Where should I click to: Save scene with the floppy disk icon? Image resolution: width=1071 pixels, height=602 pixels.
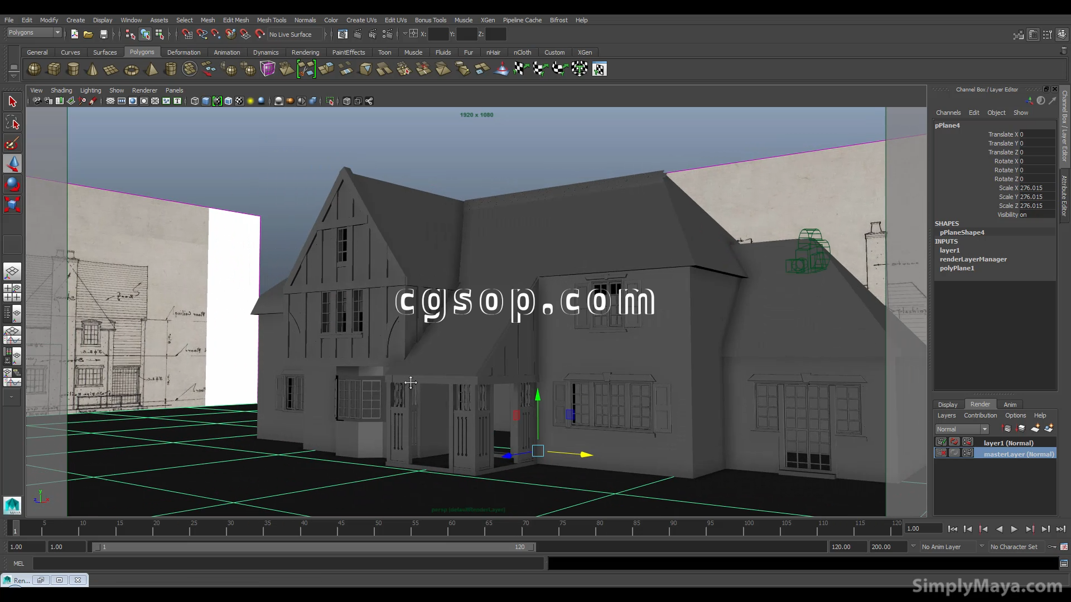[104, 35]
